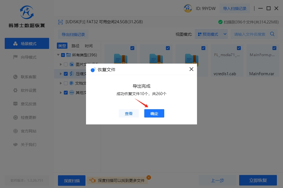Switch to the 路径 tab
The height and width of the screenshot is (188, 283).
(75, 46)
